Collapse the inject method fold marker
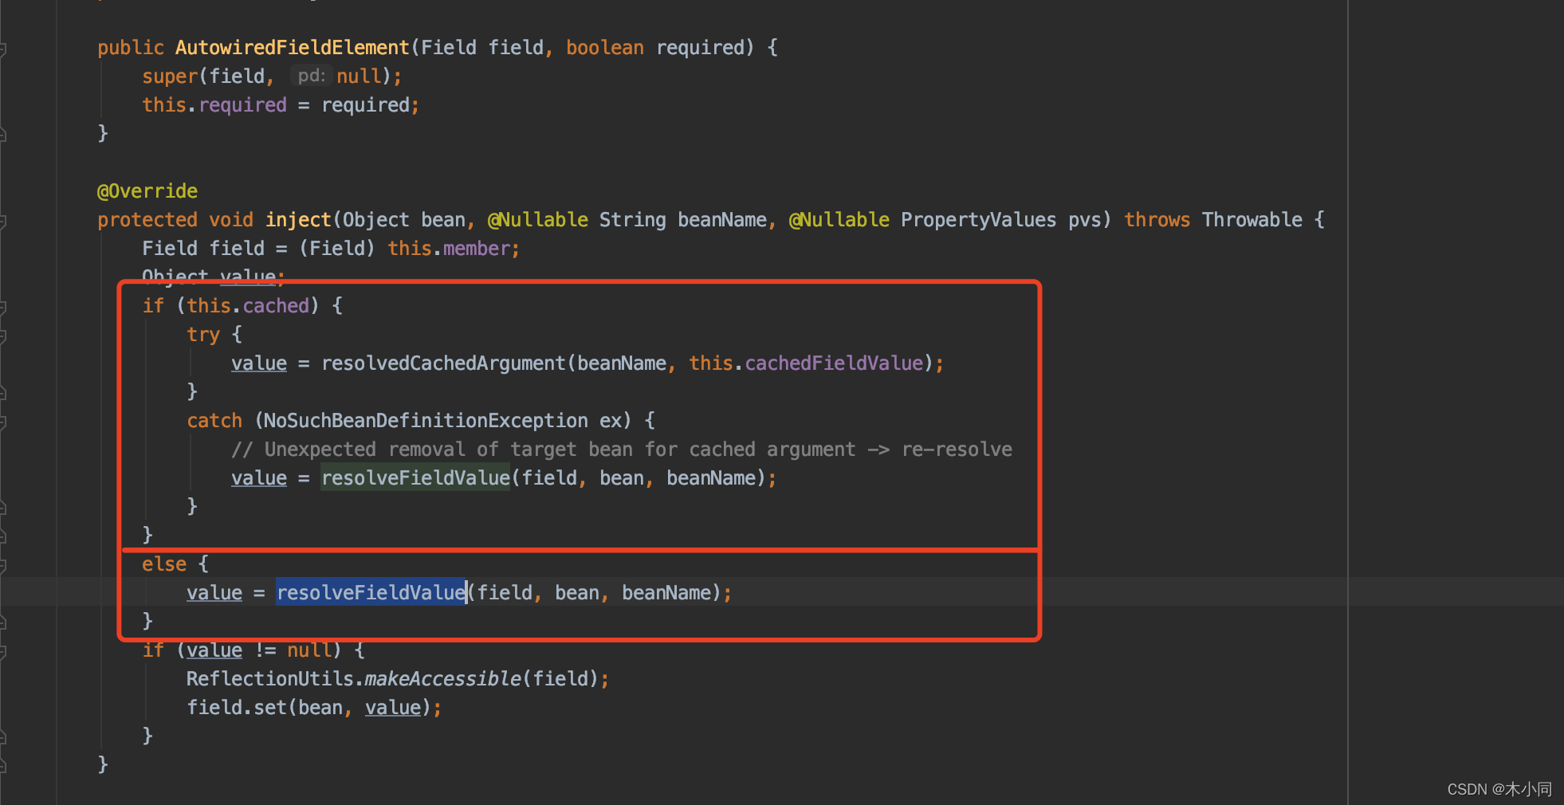Screen dimensions: 1564x805 tap(2, 221)
